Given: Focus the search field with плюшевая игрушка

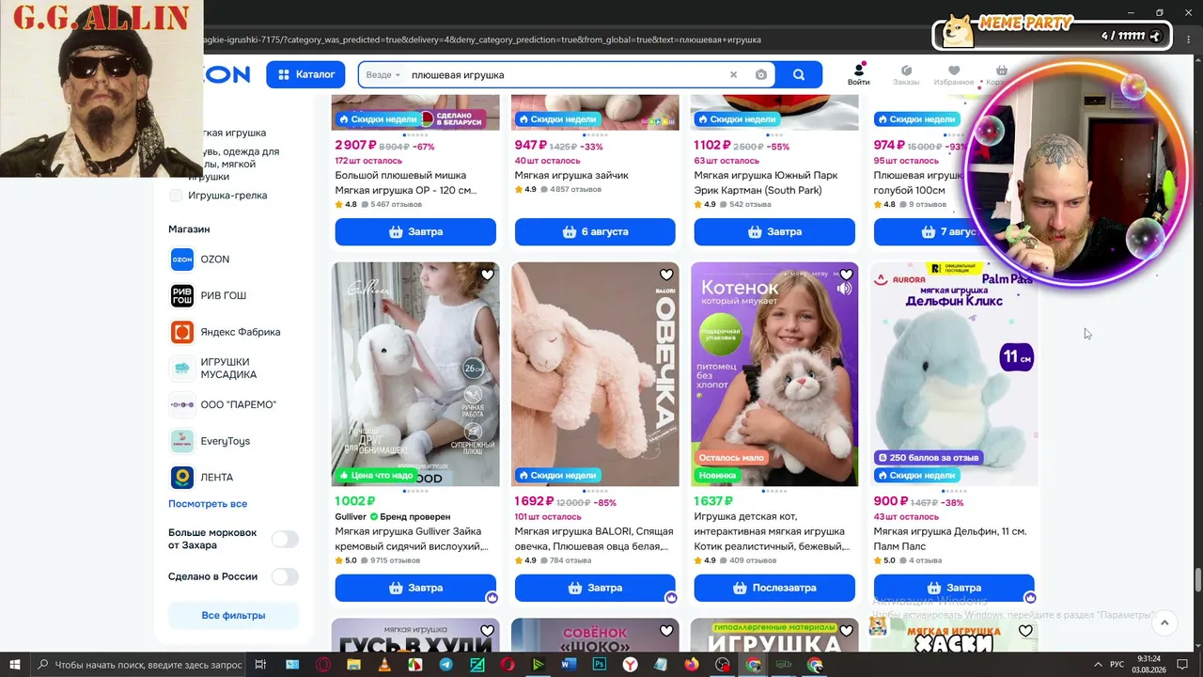Looking at the screenshot, I should pyautogui.click(x=567, y=75).
